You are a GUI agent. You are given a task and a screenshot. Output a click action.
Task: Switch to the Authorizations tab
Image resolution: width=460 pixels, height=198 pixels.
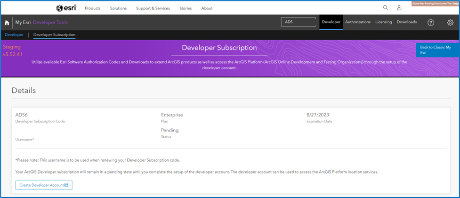(358, 22)
